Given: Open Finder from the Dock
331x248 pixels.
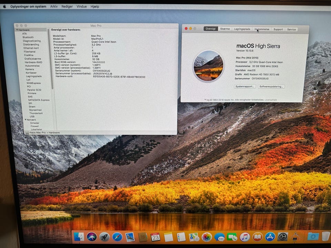Looking at the screenshot, I should click(79, 237).
